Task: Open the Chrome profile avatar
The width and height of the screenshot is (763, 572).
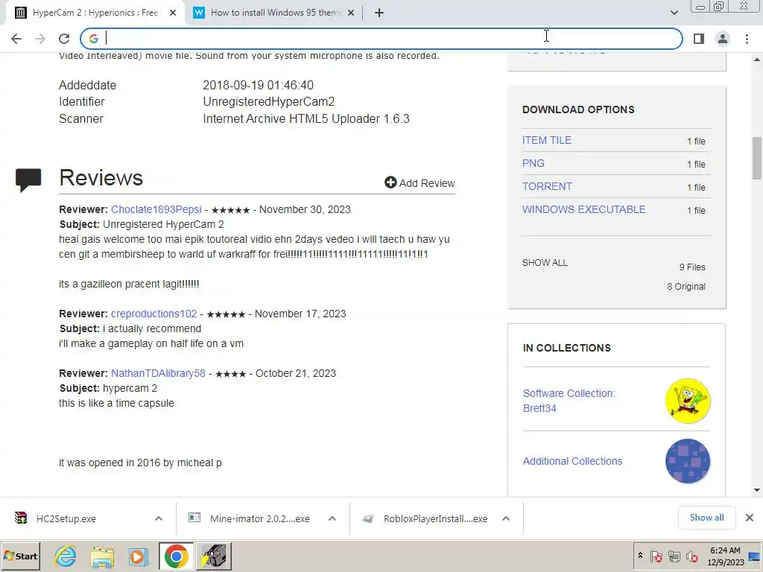Action: click(x=723, y=39)
